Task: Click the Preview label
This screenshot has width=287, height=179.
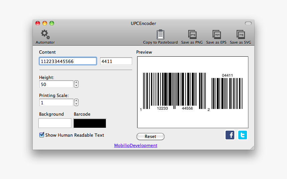Action: pyautogui.click(x=144, y=52)
